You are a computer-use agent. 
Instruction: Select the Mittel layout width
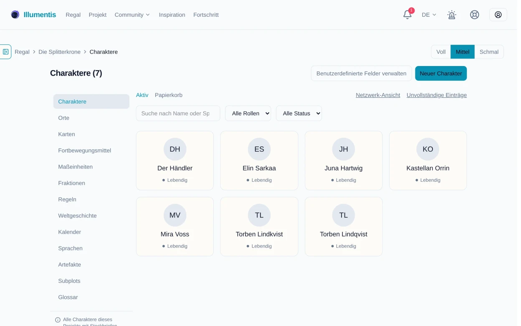463,52
